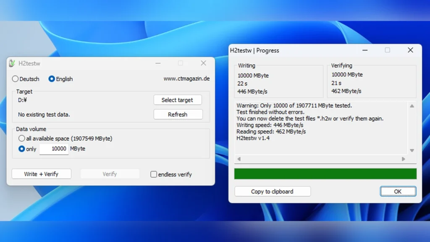Image resolution: width=430 pixels, height=242 pixels.
Task: Click the green progress bar
Action: pyautogui.click(x=325, y=174)
